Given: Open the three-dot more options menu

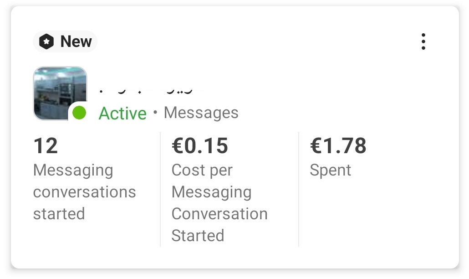Looking at the screenshot, I should point(423,41).
